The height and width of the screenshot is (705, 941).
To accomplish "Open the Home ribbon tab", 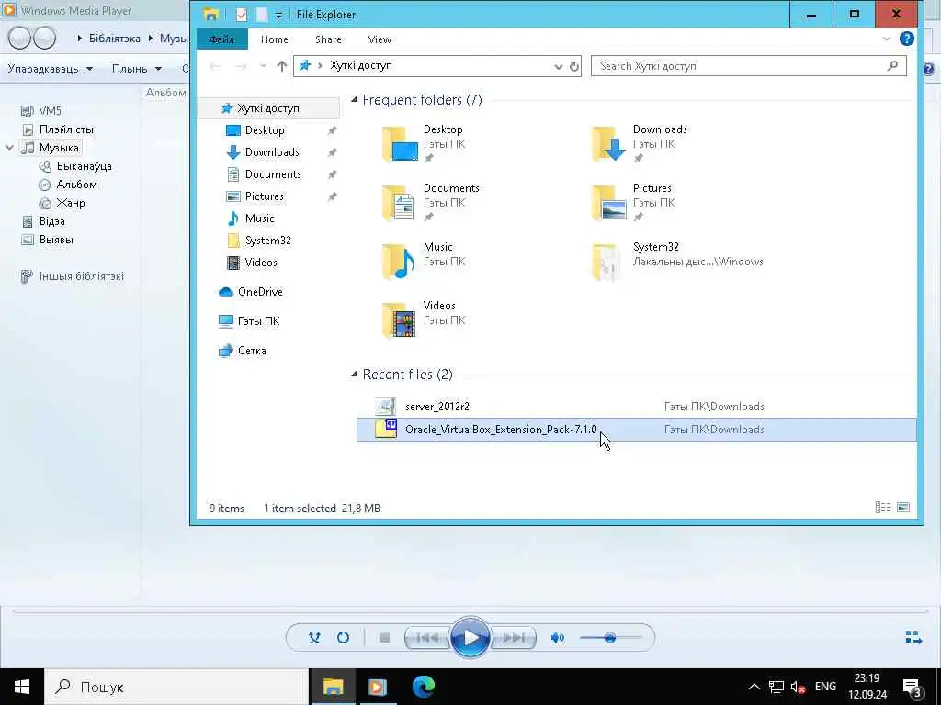I will pos(274,39).
